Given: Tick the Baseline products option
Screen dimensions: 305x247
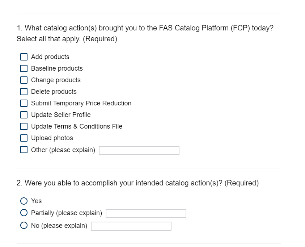Looking at the screenshot, I should [x=24, y=68].
